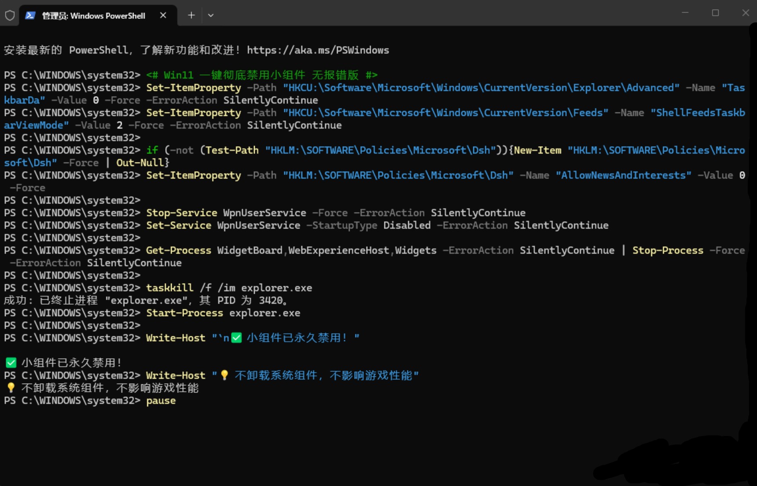Click 'Out-Null' text in the if statement

tap(140, 163)
